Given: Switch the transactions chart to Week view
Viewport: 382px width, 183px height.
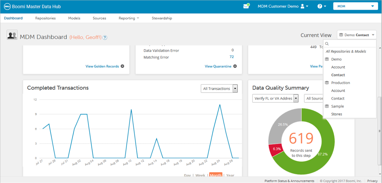Looking at the screenshot, I should (x=200, y=175).
